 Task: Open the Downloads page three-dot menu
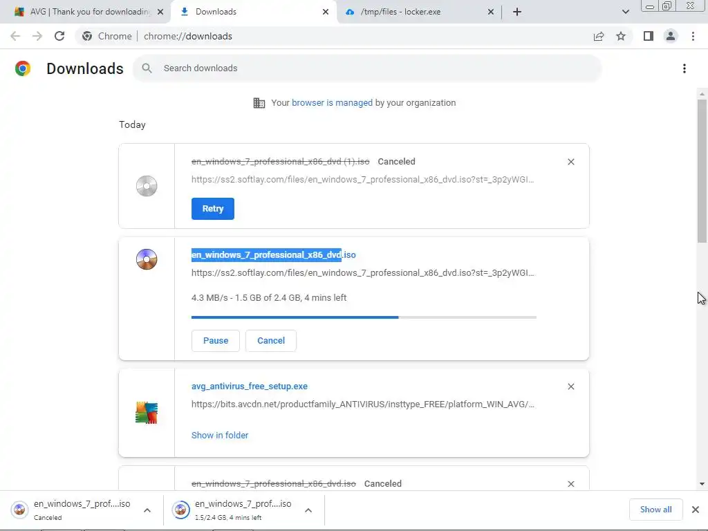684,68
